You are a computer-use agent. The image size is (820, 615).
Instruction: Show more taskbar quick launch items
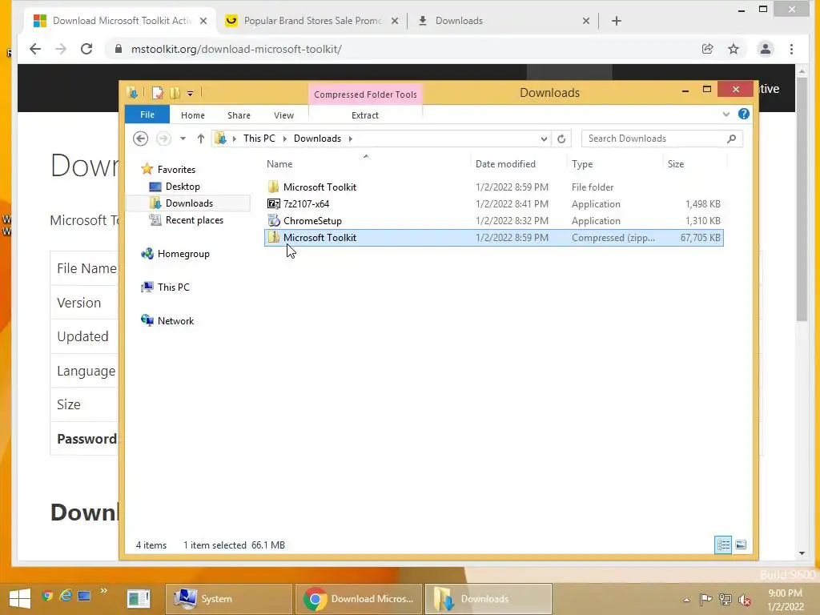pyautogui.click(x=103, y=591)
